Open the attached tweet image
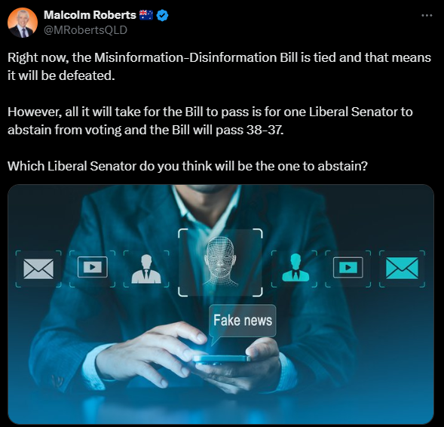Image resolution: width=444 pixels, height=427 pixels. pyautogui.click(x=221, y=304)
